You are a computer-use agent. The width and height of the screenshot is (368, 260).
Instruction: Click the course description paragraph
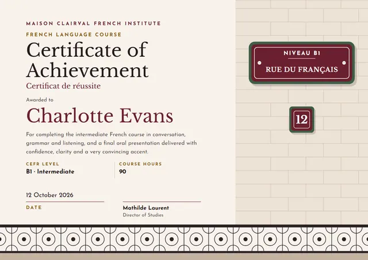(x=112, y=143)
